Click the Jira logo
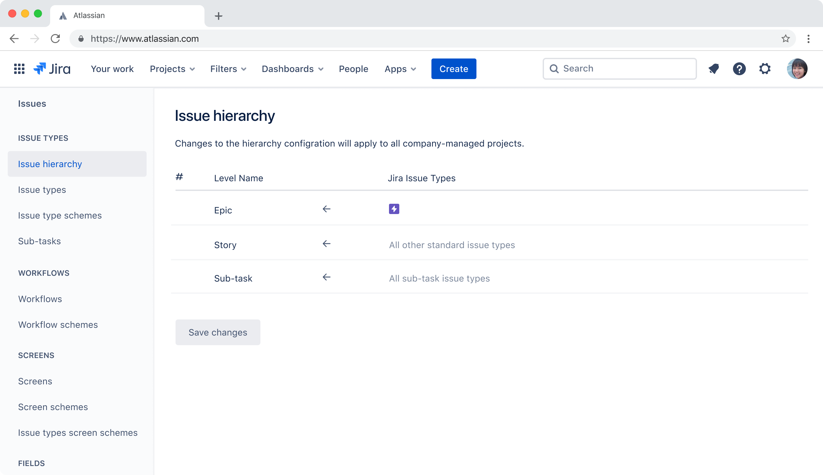823x475 pixels. tap(52, 68)
